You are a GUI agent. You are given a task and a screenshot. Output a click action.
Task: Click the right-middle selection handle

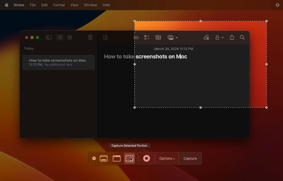click(267, 64)
